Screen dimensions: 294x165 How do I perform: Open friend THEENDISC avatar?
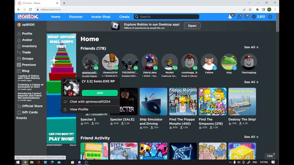point(130,62)
